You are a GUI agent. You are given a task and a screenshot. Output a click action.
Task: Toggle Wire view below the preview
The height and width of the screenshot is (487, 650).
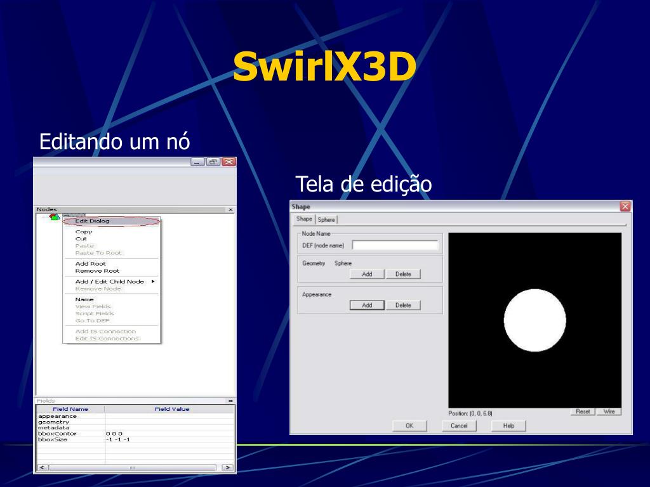click(609, 412)
